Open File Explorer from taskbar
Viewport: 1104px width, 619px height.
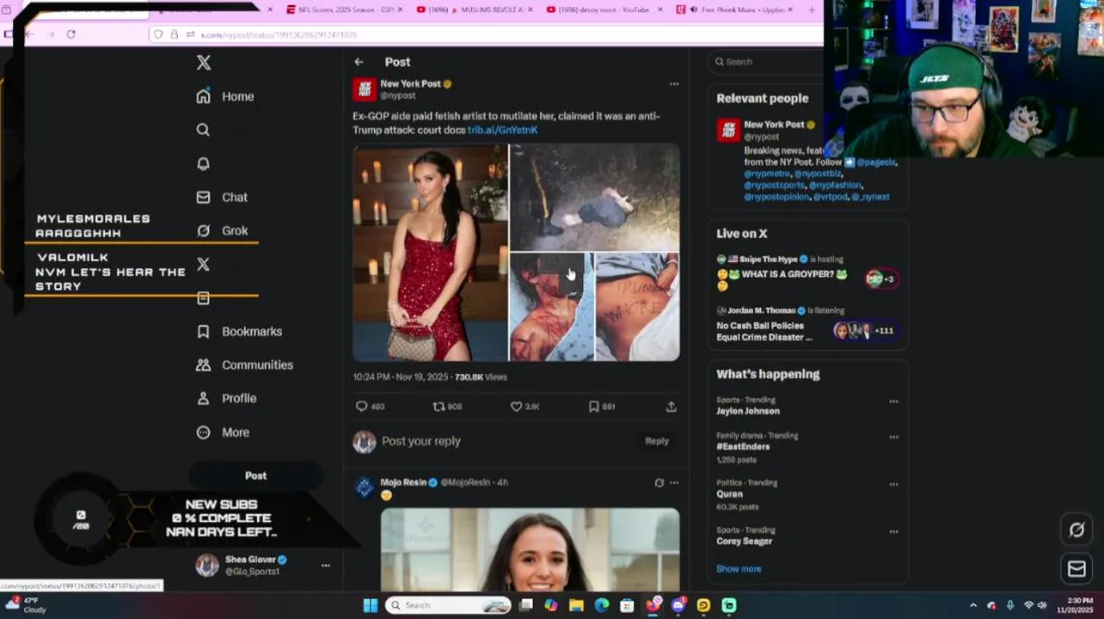click(x=576, y=605)
